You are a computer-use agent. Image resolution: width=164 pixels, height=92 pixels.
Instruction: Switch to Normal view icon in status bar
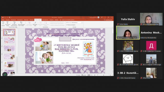coord(89,75)
